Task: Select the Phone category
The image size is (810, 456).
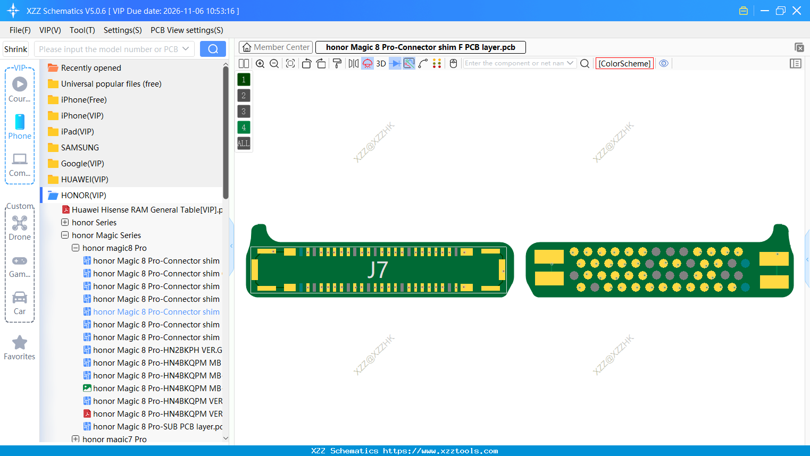Action: [x=20, y=126]
